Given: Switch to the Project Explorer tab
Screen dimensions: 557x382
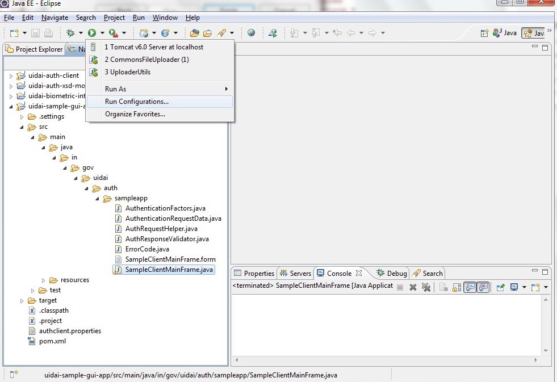Looking at the screenshot, I should click(34, 49).
